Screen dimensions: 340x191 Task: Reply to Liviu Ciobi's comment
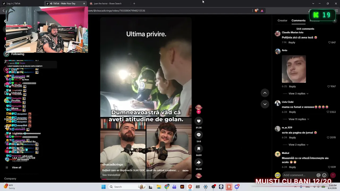click(x=292, y=112)
